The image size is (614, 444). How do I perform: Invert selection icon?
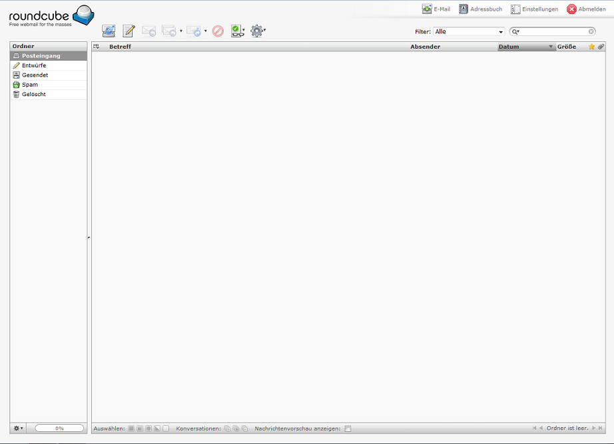point(157,429)
